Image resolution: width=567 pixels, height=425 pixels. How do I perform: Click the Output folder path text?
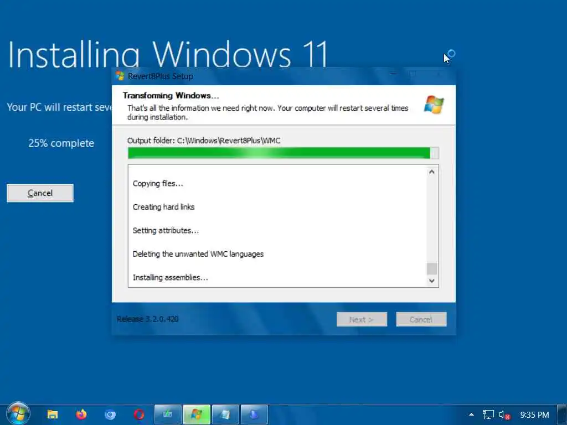(x=204, y=141)
